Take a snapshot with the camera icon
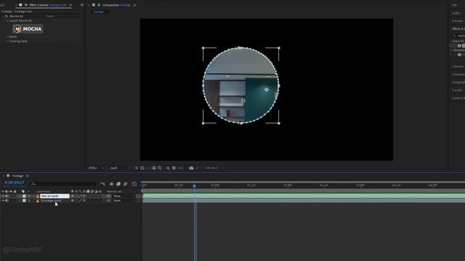This screenshot has width=465, height=261. (191, 167)
